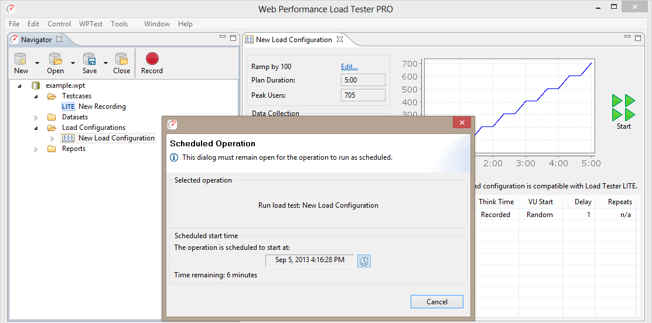Click the Load Configurations folder icon
The image size is (652, 323).
tap(52, 128)
